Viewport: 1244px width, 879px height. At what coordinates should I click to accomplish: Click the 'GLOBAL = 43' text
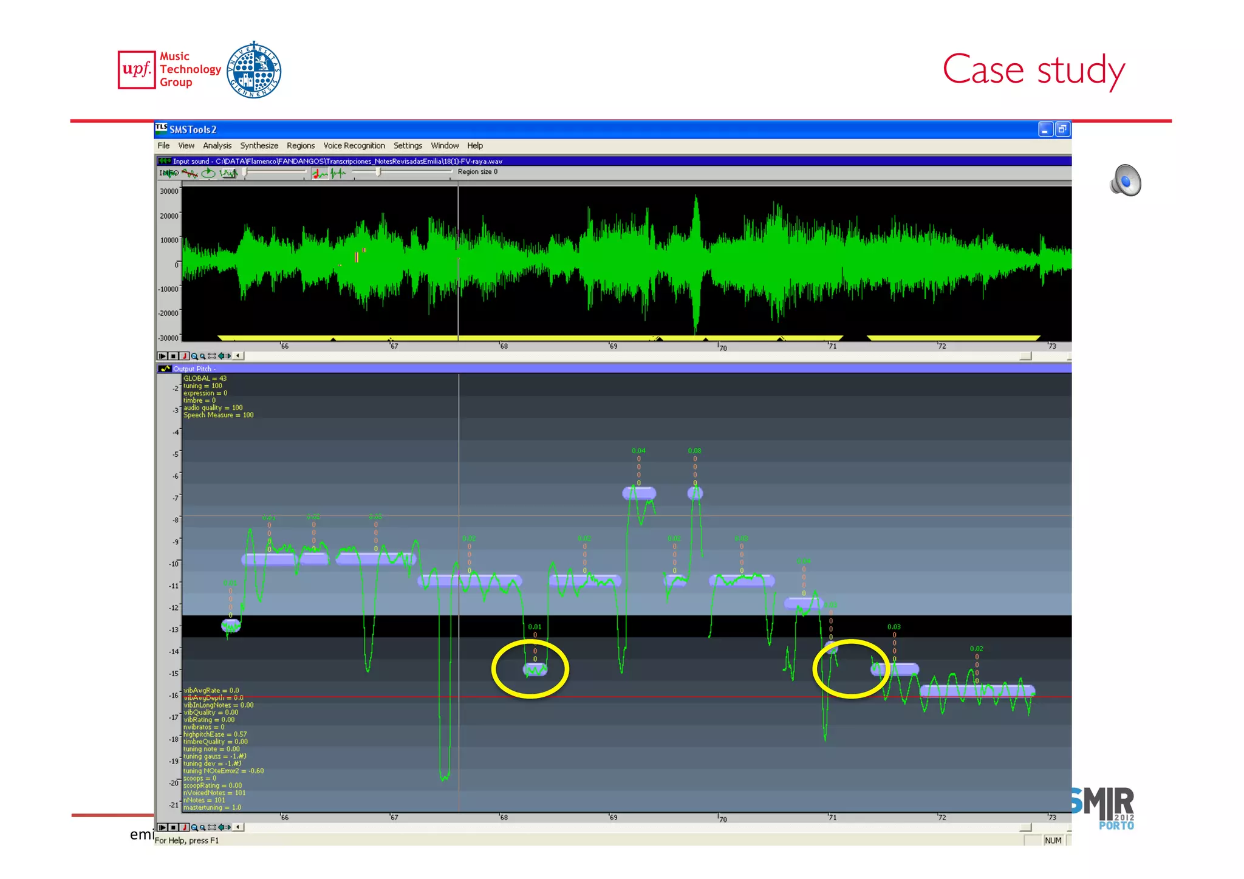pos(205,378)
